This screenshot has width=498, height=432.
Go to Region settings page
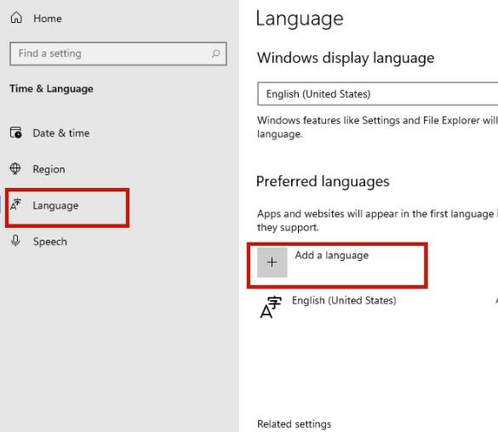(x=49, y=169)
